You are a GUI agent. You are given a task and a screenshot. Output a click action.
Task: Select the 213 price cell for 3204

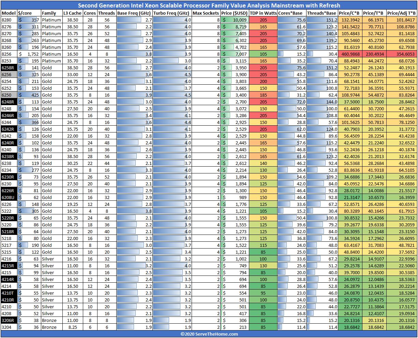(x=235, y=327)
